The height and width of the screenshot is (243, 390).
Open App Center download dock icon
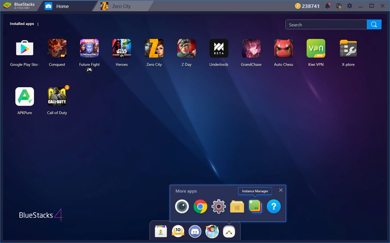tap(161, 232)
